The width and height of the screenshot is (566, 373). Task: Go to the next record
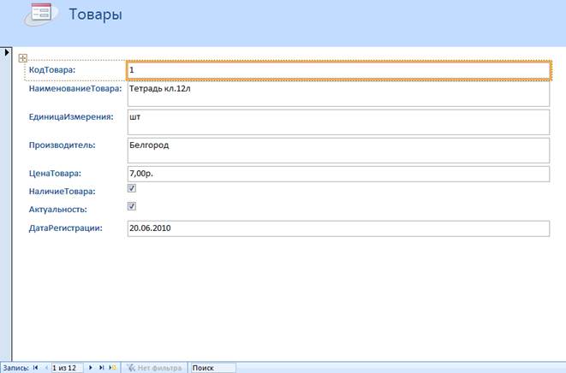91,368
